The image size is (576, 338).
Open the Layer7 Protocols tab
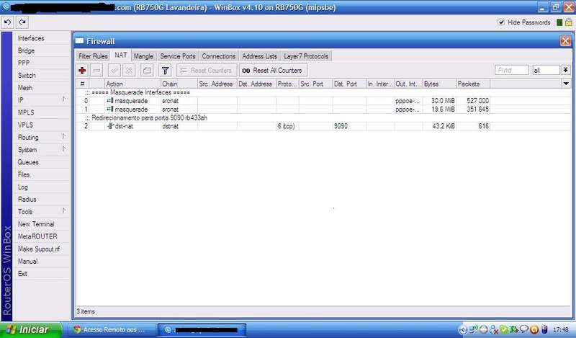pyautogui.click(x=306, y=56)
